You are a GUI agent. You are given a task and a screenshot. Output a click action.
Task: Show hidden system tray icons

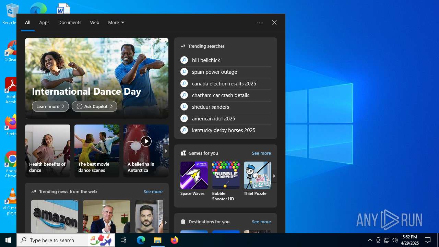tap(370, 240)
